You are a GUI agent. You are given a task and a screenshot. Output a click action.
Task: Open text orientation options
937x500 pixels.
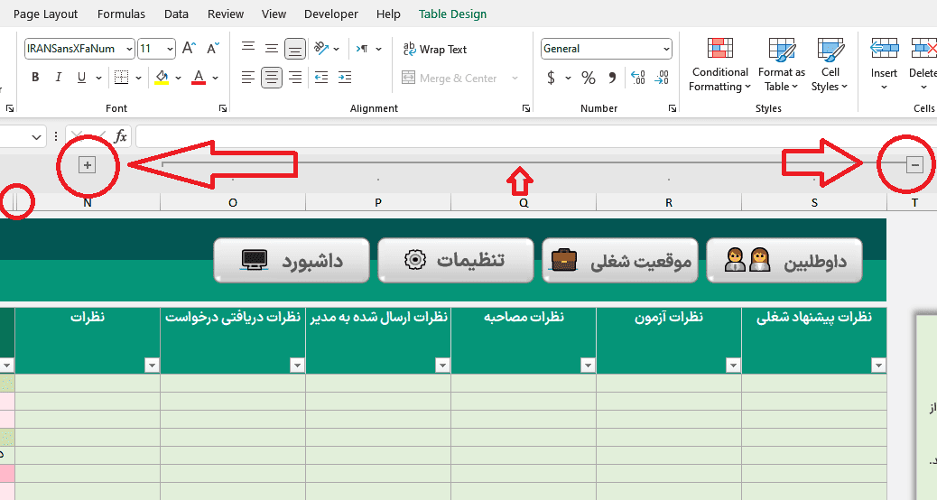(x=326, y=49)
